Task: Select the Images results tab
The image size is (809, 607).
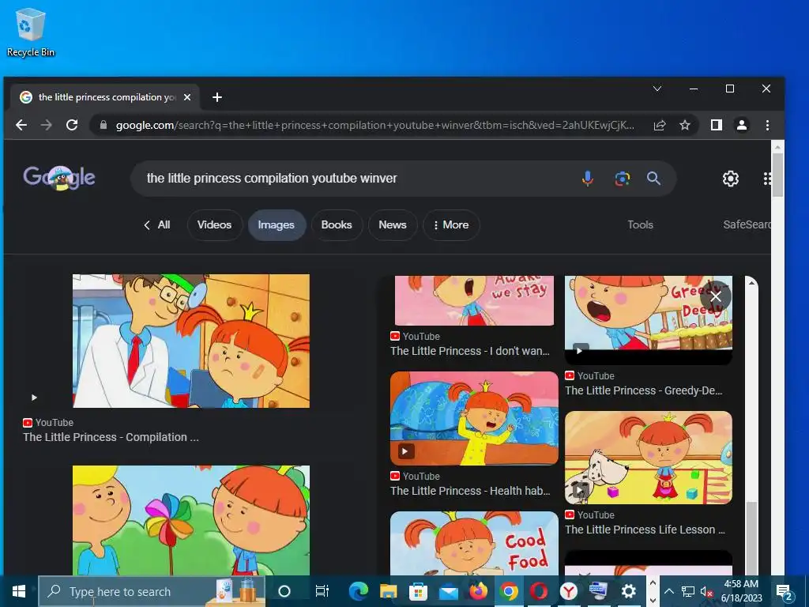Action: coord(276,225)
